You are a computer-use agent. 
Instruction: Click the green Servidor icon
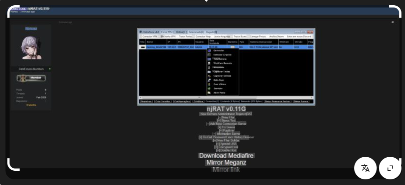209,89
